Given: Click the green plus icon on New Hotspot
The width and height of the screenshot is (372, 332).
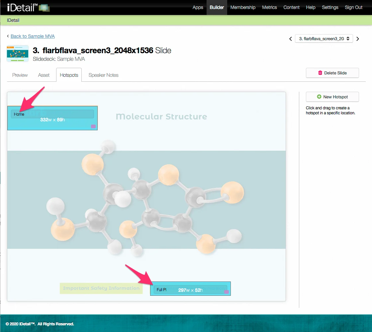Looking at the screenshot, I should [x=319, y=97].
